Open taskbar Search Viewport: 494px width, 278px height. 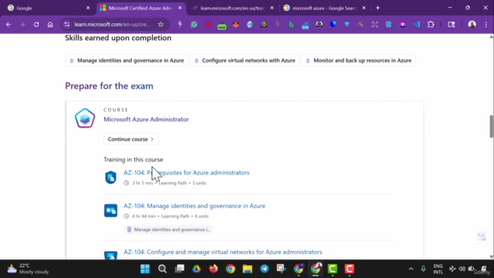[162, 269]
